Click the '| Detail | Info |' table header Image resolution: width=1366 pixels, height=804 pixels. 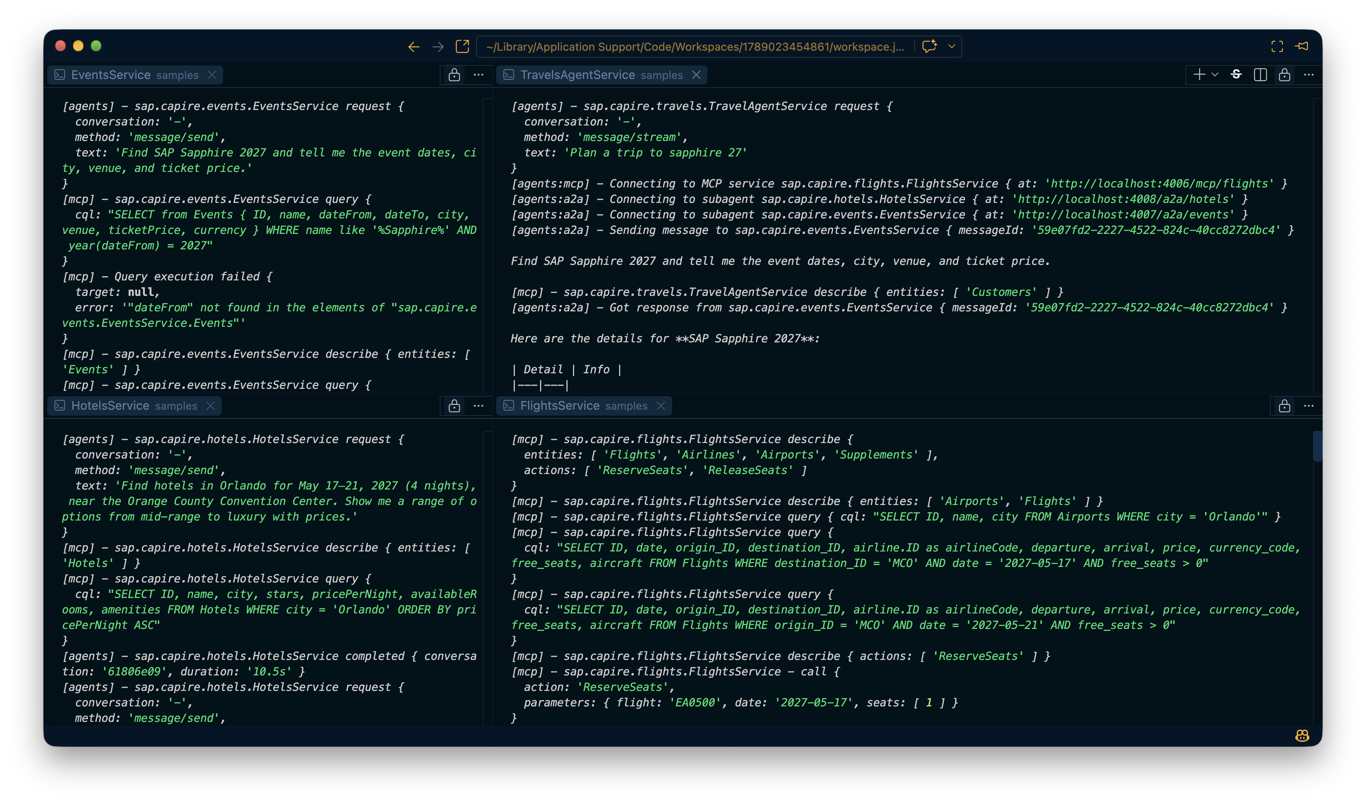[566, 369]
